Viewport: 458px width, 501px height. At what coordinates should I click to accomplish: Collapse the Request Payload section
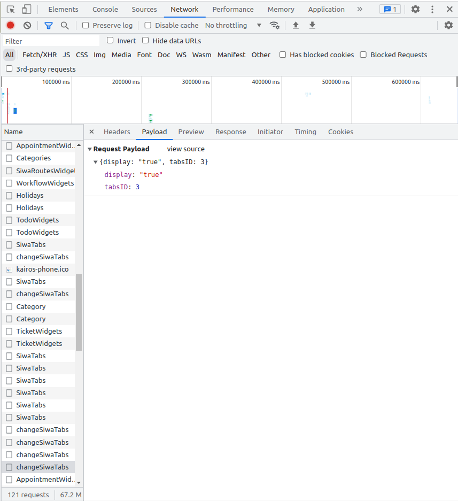tap(90, 149)
